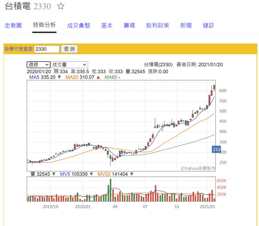Click the blue 333 price marker
The height and width of the screenshot is (226, 259).
click(216, 149)
